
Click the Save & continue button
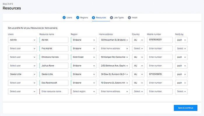click(x=186, y=108)
